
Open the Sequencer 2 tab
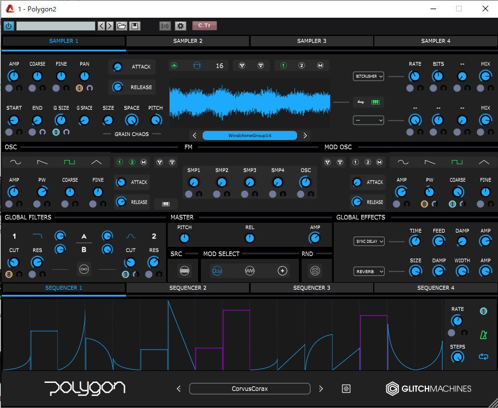(x=188, y=288)
